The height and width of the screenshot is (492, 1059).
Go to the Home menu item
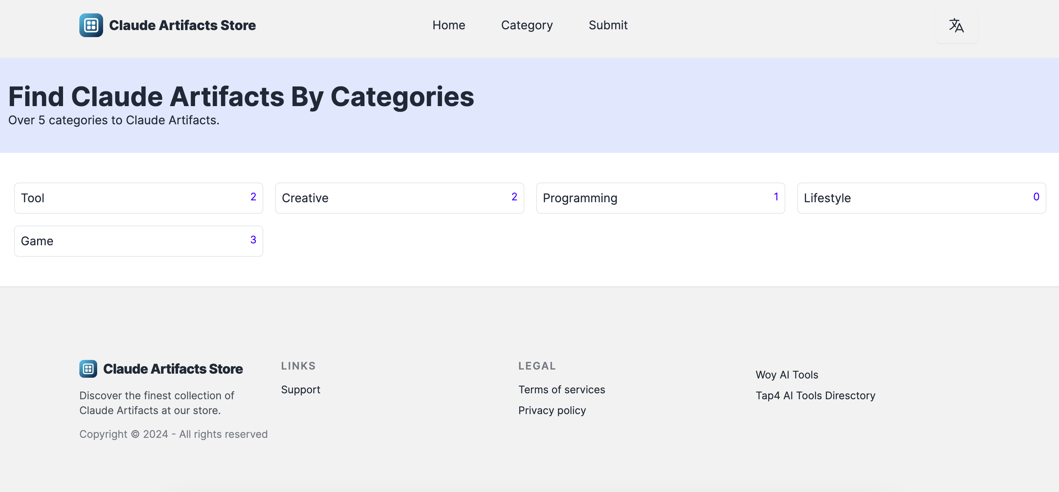point(449,25)
